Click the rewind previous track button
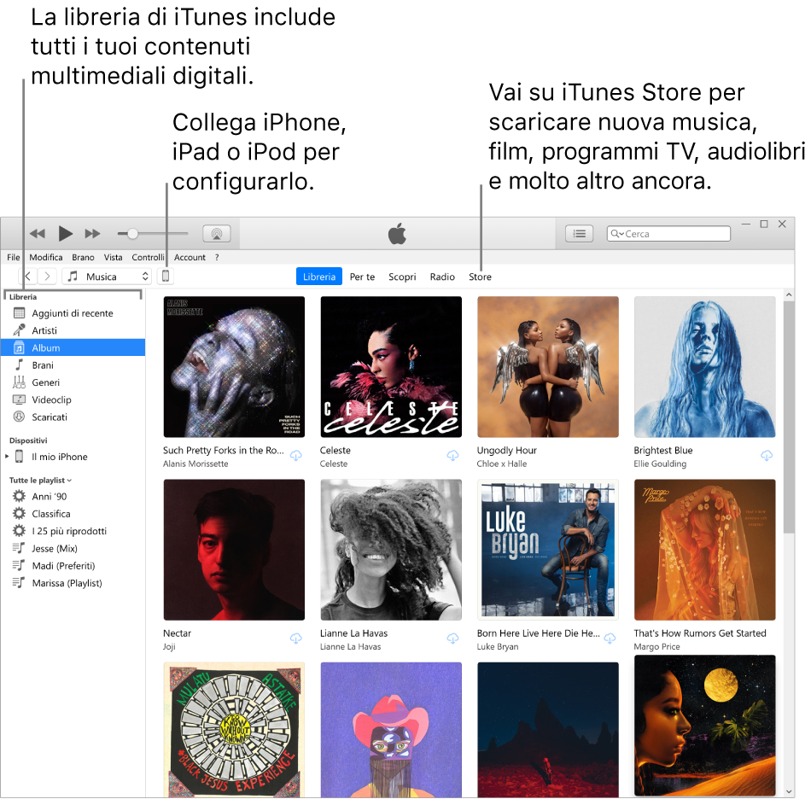This screenshot has width=811, height=799. click(x=38, y=234)
